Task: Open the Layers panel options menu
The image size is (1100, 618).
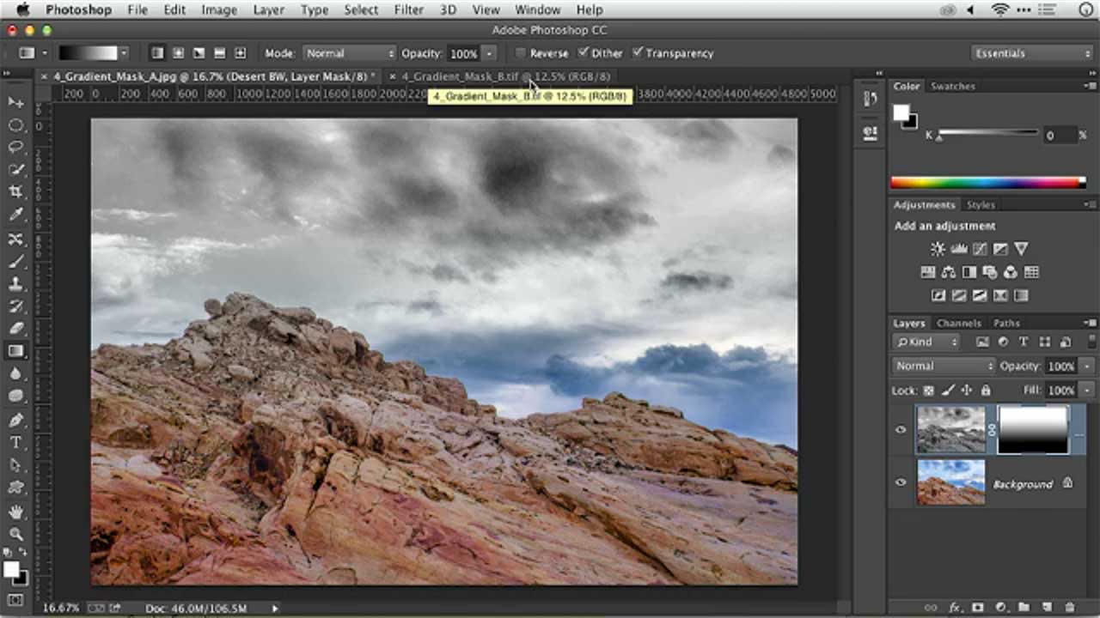Action: coord(1089,324)
